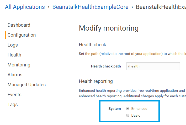Select the Basic health reporting radio button
The width and height of the screenshot is (186, 125).
tap(128, 115)
